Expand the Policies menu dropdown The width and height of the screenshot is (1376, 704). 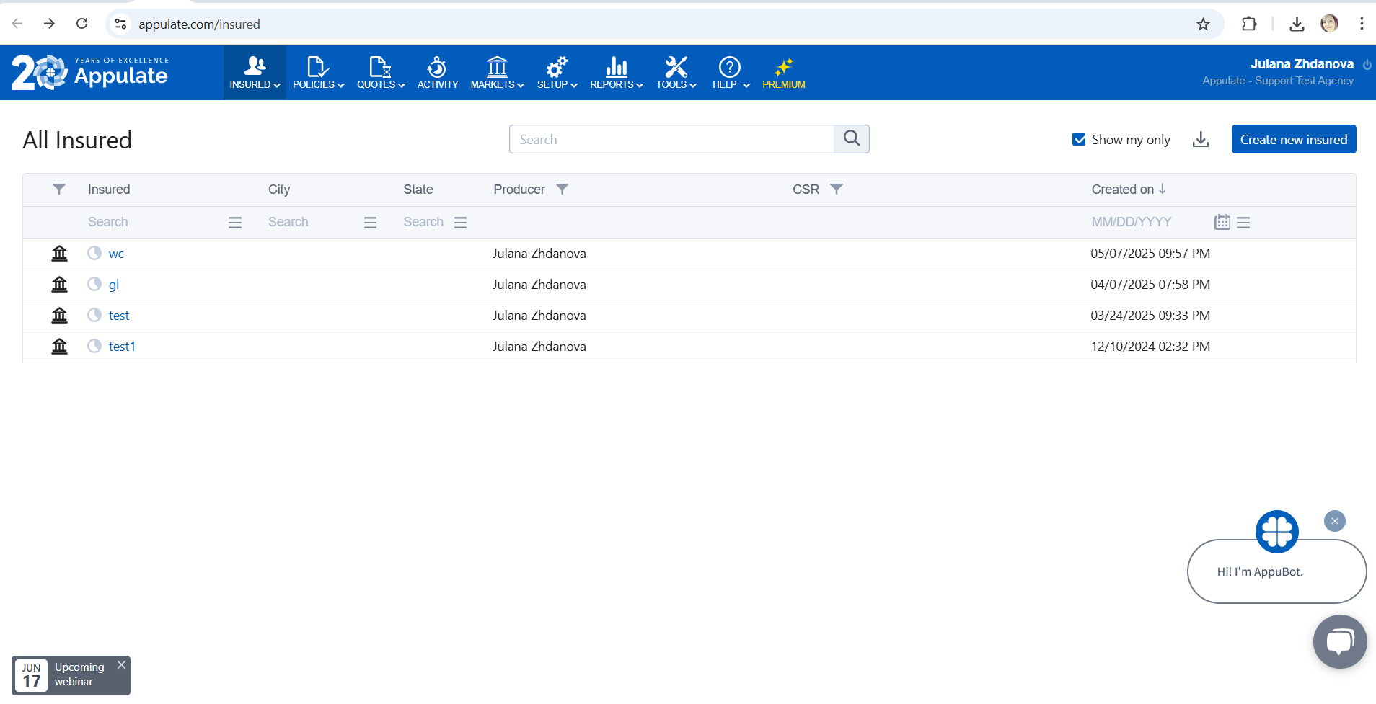point(318,73)
